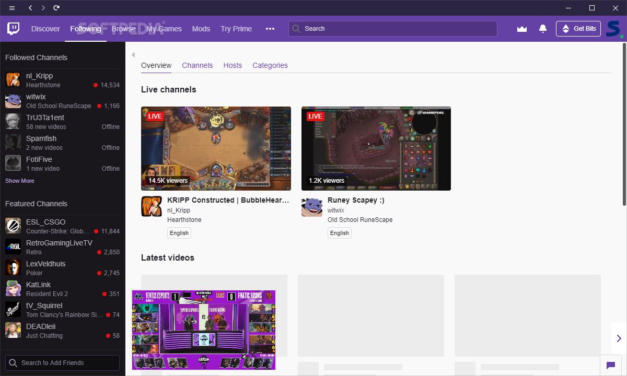This screenshot has width=627, height=376.
Task: Click tV_Squirrel channel avatar
Action: point(13,310)
